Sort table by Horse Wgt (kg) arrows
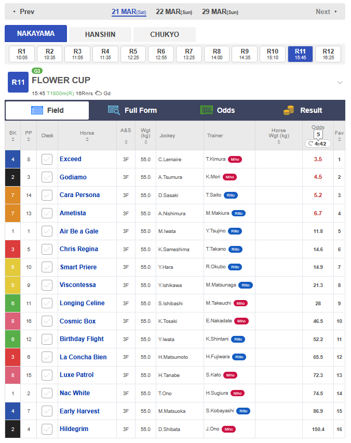Viewport: 351px width, 443px height. pos(279,142)
